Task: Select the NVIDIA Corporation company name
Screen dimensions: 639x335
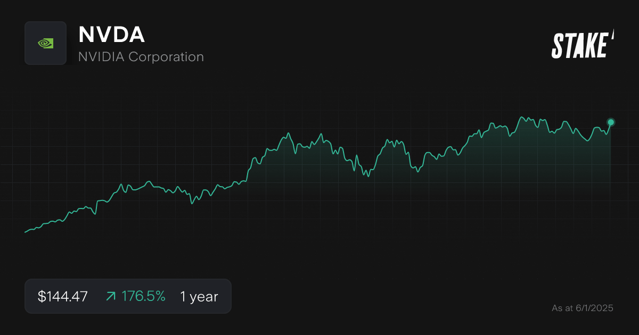Action: click(x=141, y=56)
